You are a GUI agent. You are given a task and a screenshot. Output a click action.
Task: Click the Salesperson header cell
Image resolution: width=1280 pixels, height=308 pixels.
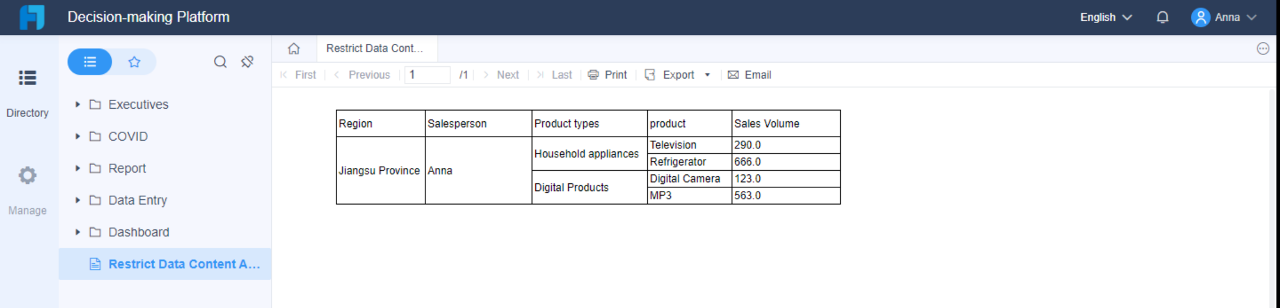click(478, 124)
